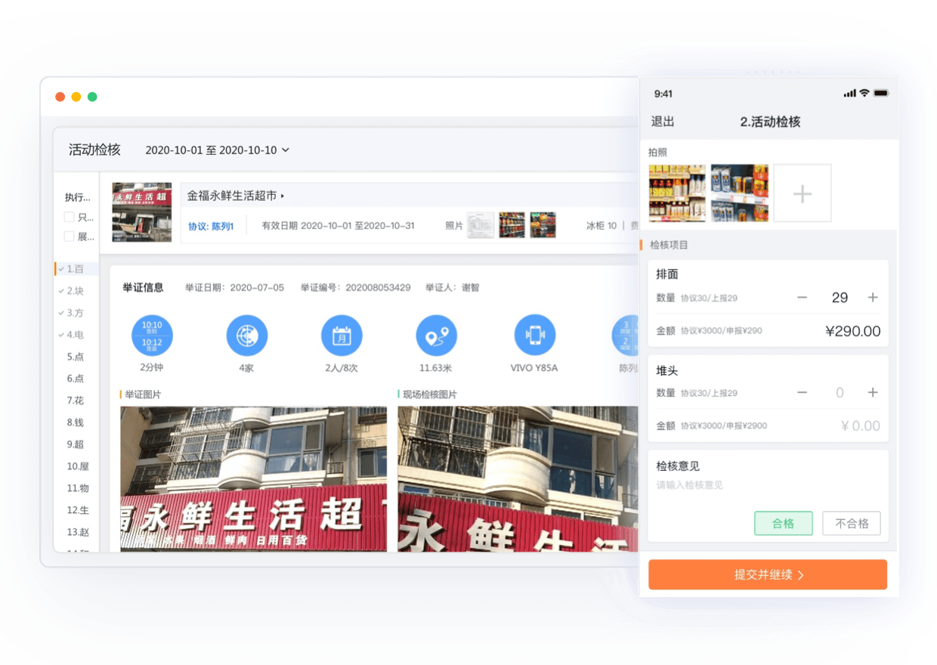Viewport: 937px width, 665px height.
Task: Click the green traffic light dot
Action: (92, 98)
